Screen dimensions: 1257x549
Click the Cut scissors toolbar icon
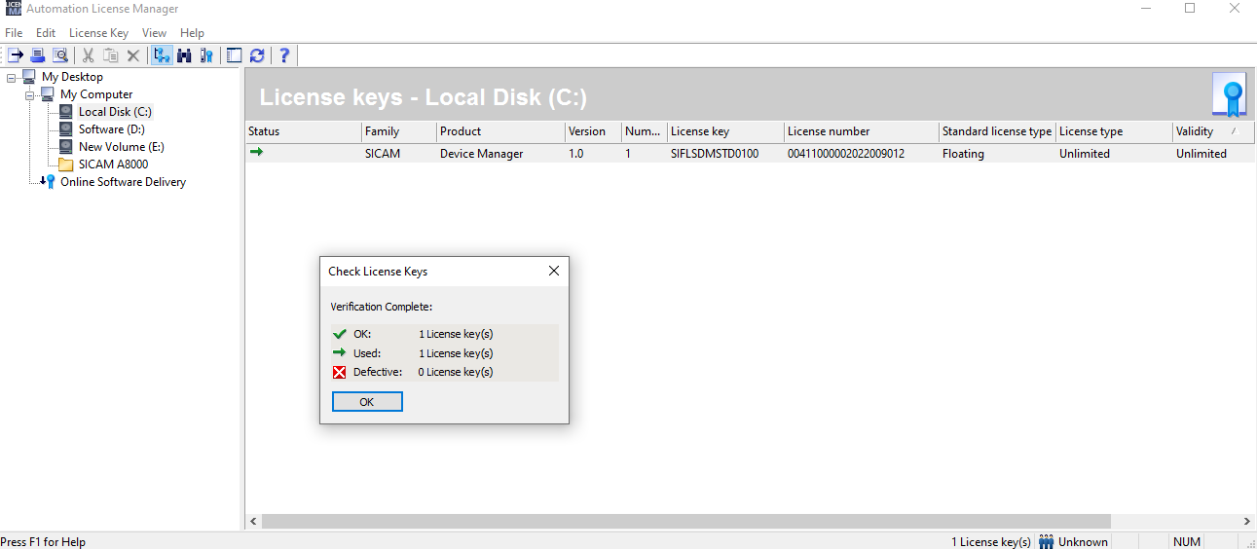click(x=89, y=55)
